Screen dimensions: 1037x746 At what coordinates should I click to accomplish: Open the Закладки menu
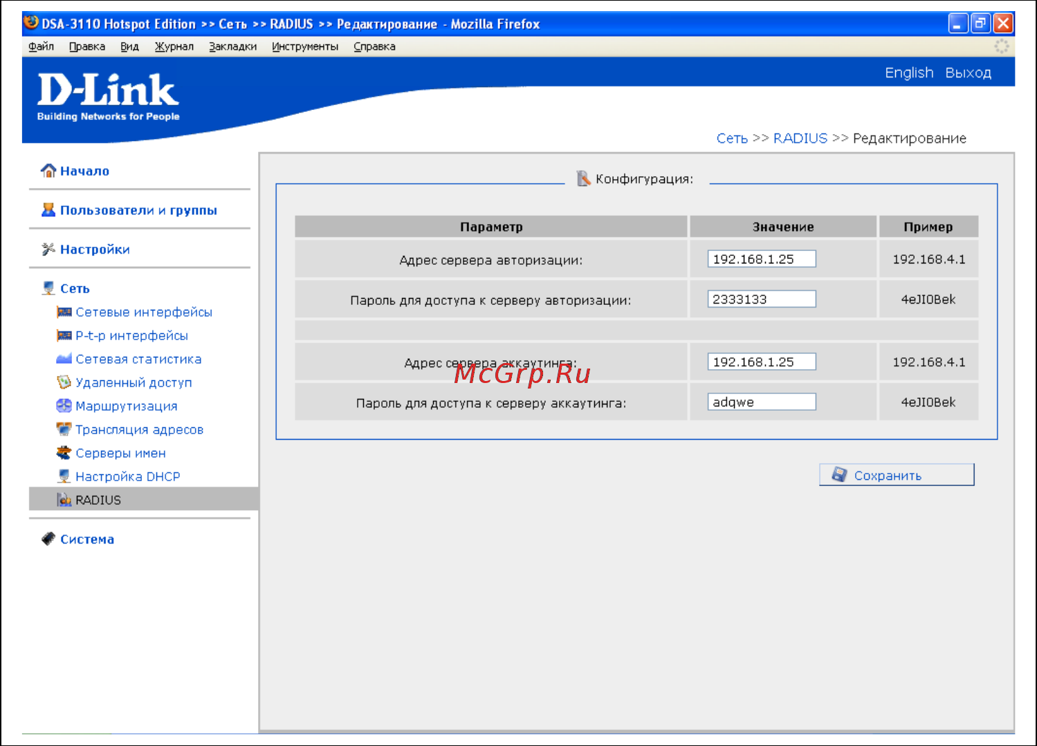233,46
